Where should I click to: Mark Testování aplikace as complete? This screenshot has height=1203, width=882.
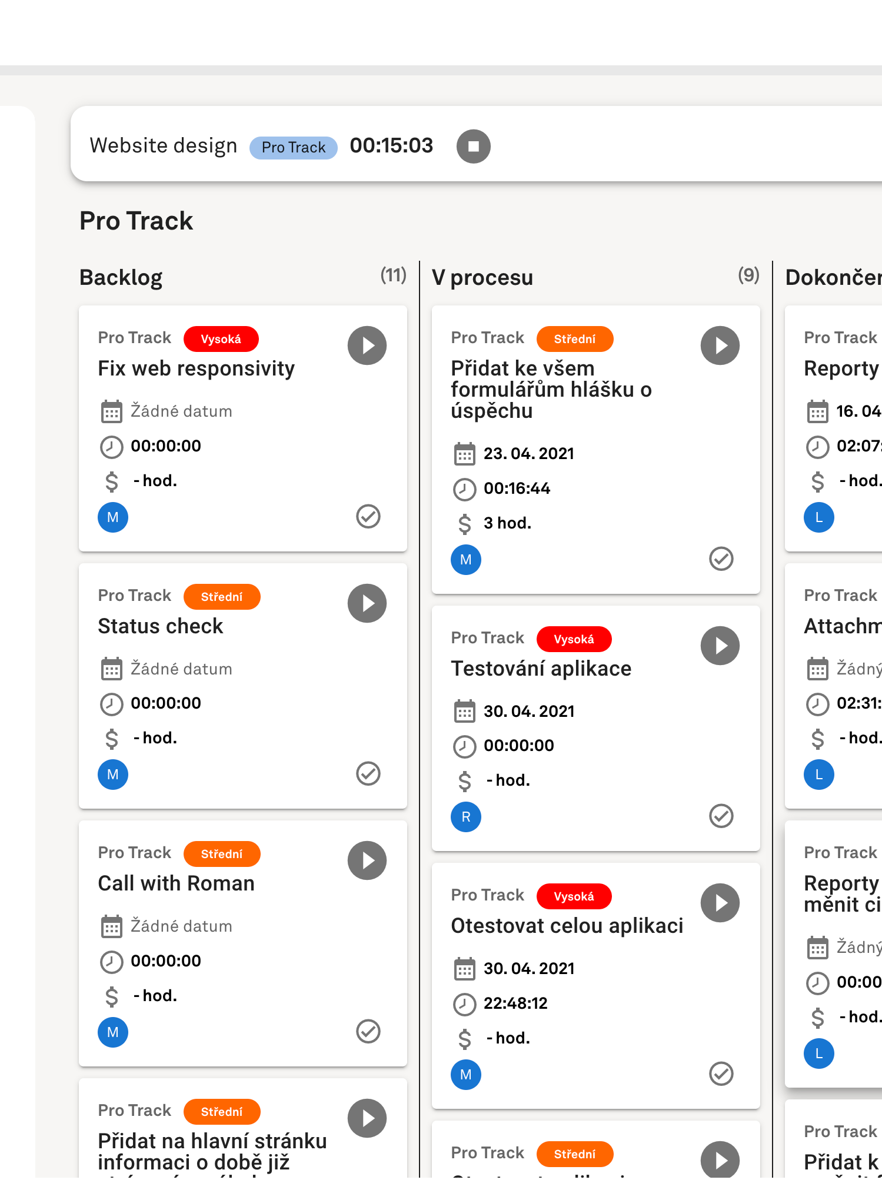tap(721, 816)
